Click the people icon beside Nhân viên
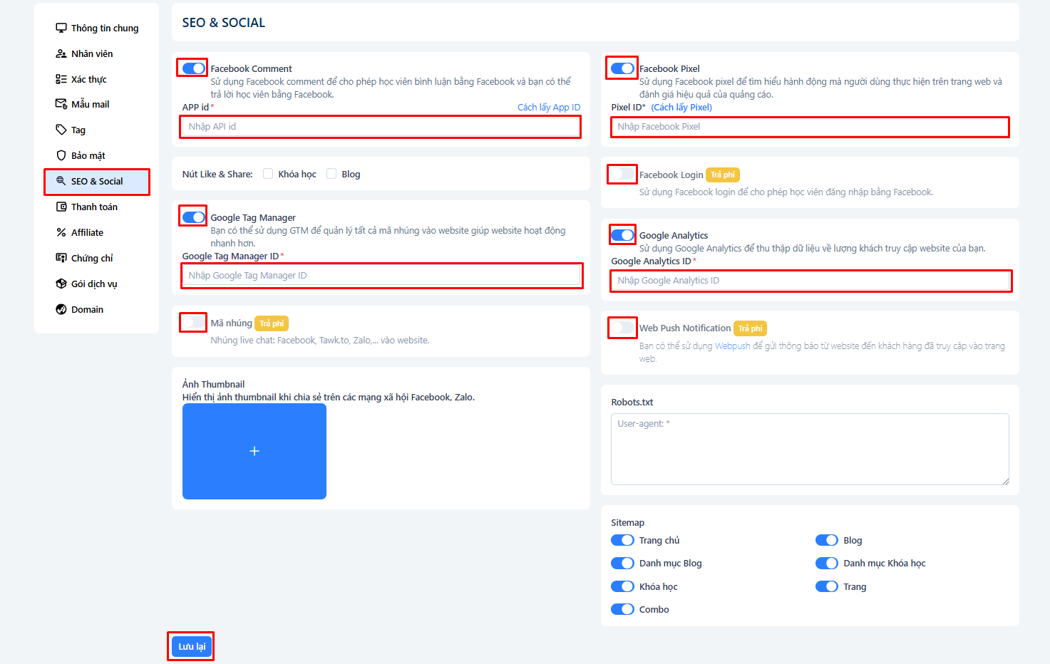Screen dimensions: 1050x664 (x=61, y=53)
